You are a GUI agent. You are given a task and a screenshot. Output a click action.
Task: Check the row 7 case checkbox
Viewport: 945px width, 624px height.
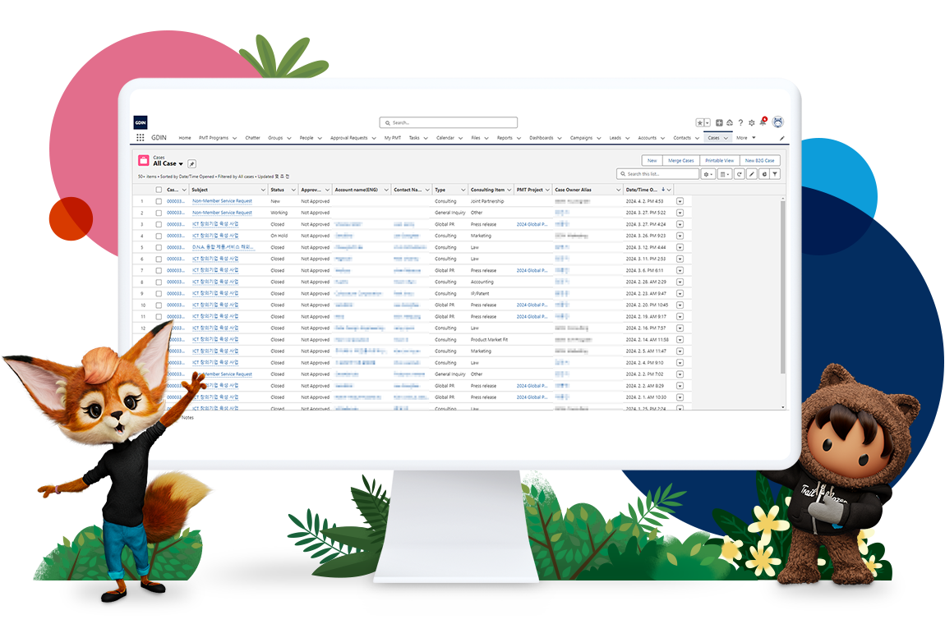tap(159, 270)
